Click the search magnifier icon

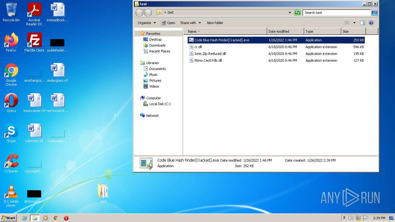(374, 13)
